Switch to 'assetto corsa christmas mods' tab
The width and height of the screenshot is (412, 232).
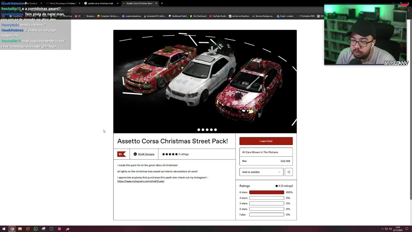100,3
